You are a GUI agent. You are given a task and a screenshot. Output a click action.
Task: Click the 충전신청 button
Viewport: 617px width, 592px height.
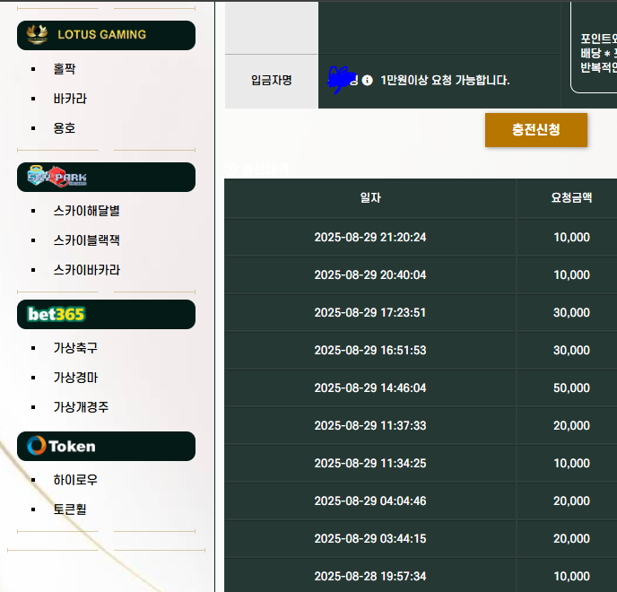click(x=536, y=130)
